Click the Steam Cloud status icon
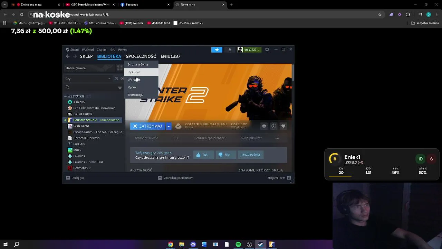This screenshot has height=249, width=442. (x=178, y=126)
